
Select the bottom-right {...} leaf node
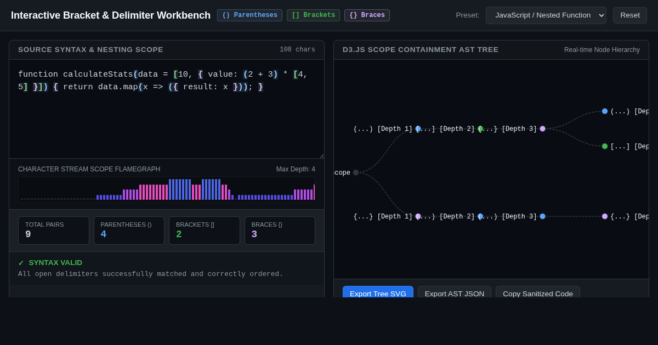(605, 216)
